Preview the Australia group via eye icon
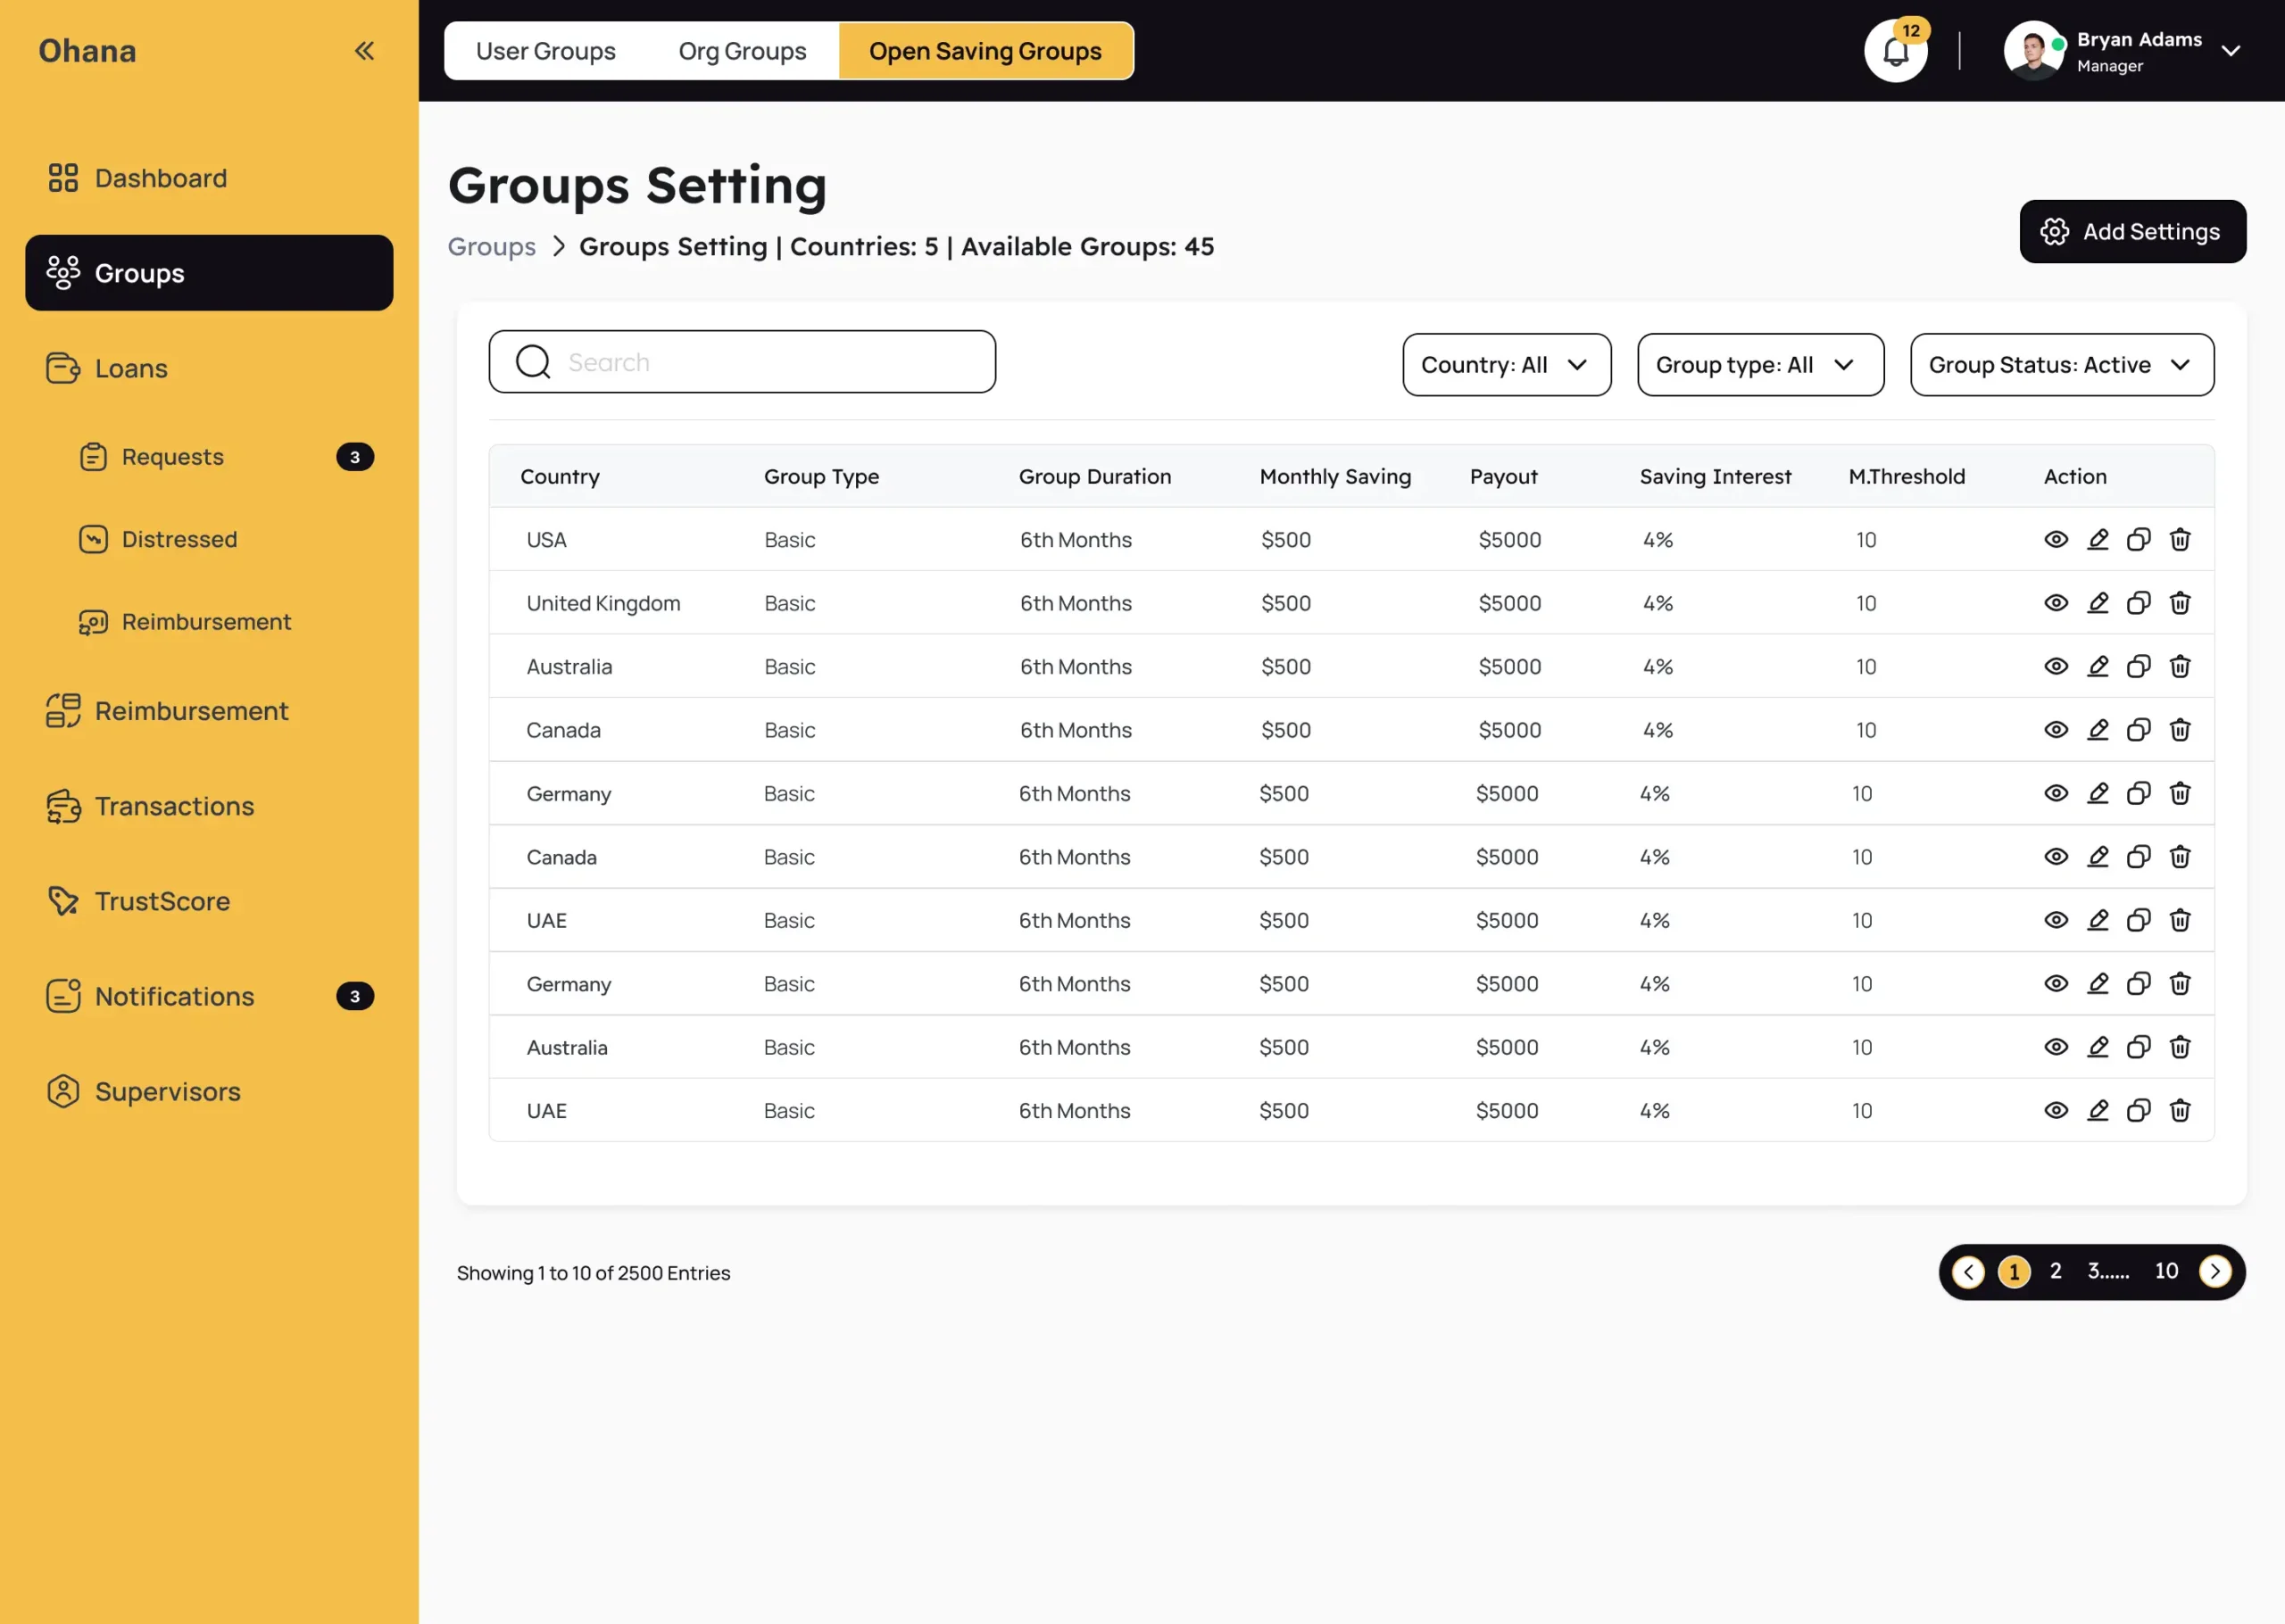The width and height of the screenshot is (2285, 1624). [x=2056, y=666]
